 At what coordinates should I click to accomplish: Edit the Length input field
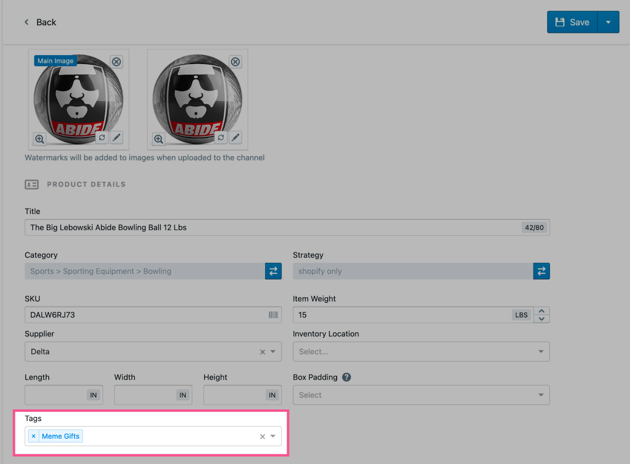(x=64, y=395)
